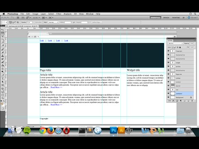Open the CS Live button
199x149 pixels.
(193, 18)
